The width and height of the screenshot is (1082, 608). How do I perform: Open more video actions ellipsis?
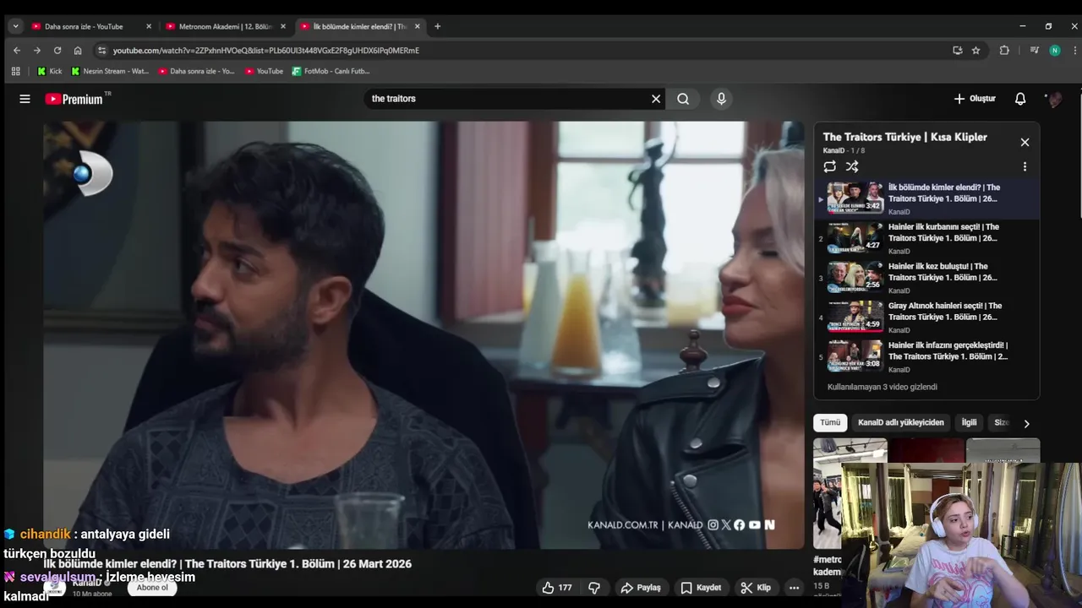coord(794,588)
